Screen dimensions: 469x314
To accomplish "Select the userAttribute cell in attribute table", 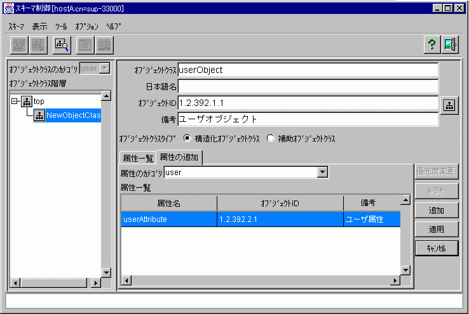I will pos(169,219).
